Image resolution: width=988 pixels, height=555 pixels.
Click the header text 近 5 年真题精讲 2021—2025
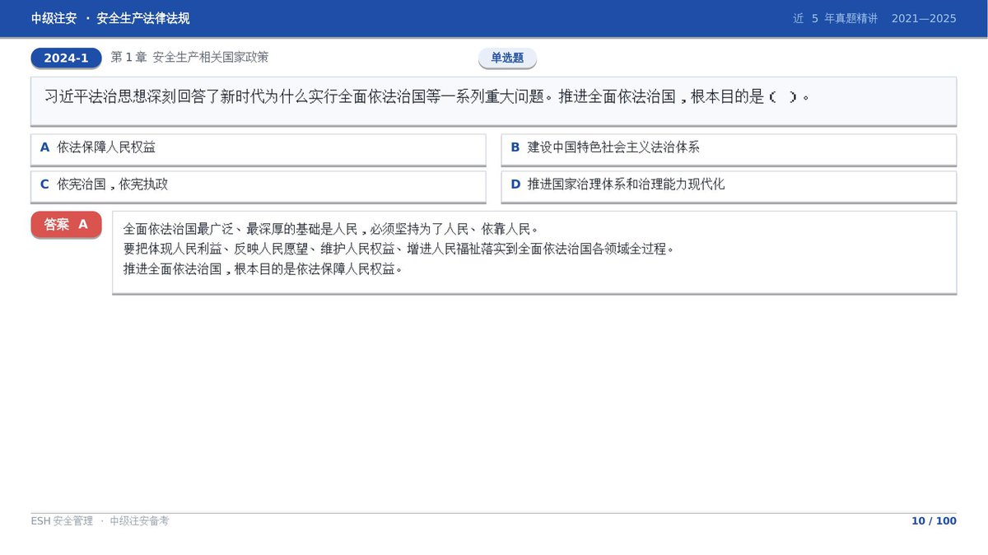coord(874,18)
